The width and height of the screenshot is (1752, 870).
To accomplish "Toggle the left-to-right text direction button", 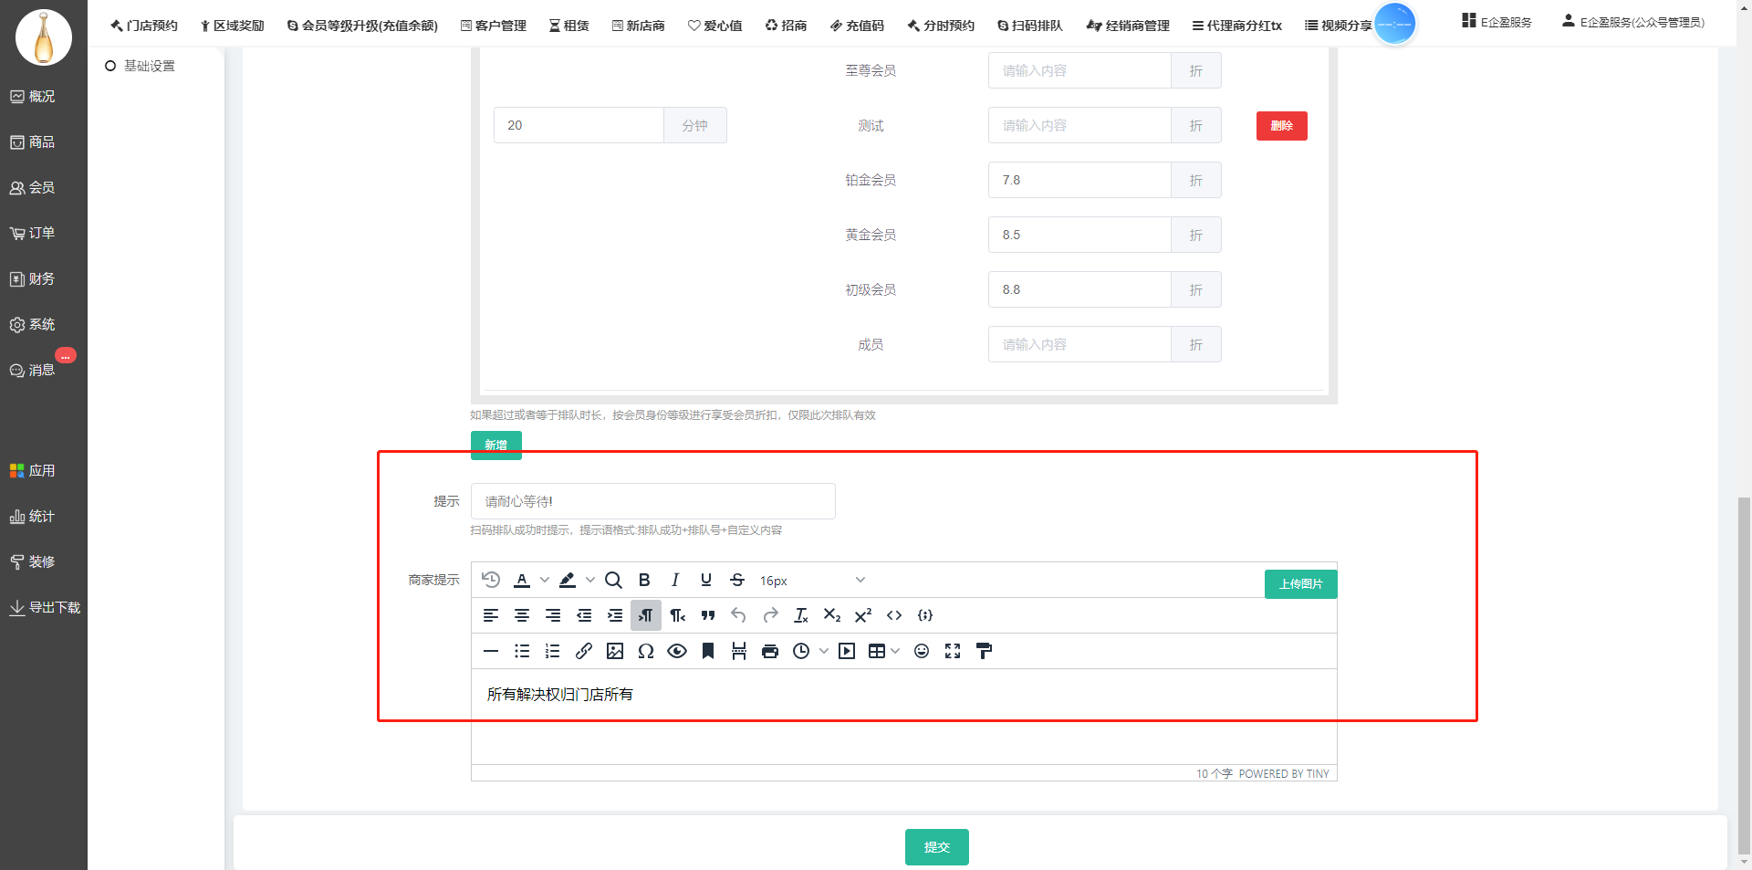I will (x=645, y=615).
